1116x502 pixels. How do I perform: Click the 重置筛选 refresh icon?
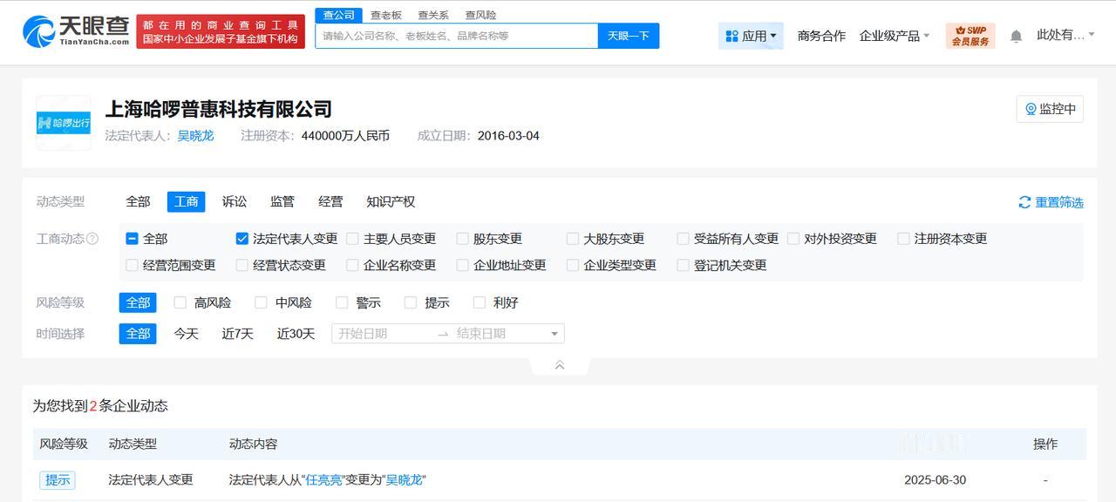[x=1024, y=202]
